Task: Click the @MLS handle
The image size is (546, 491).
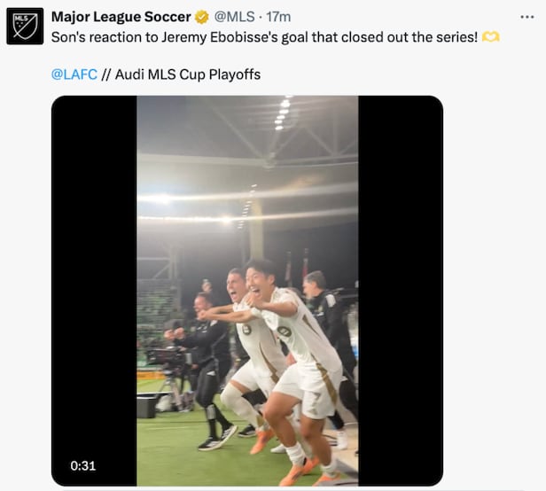Action: [237, 17]
